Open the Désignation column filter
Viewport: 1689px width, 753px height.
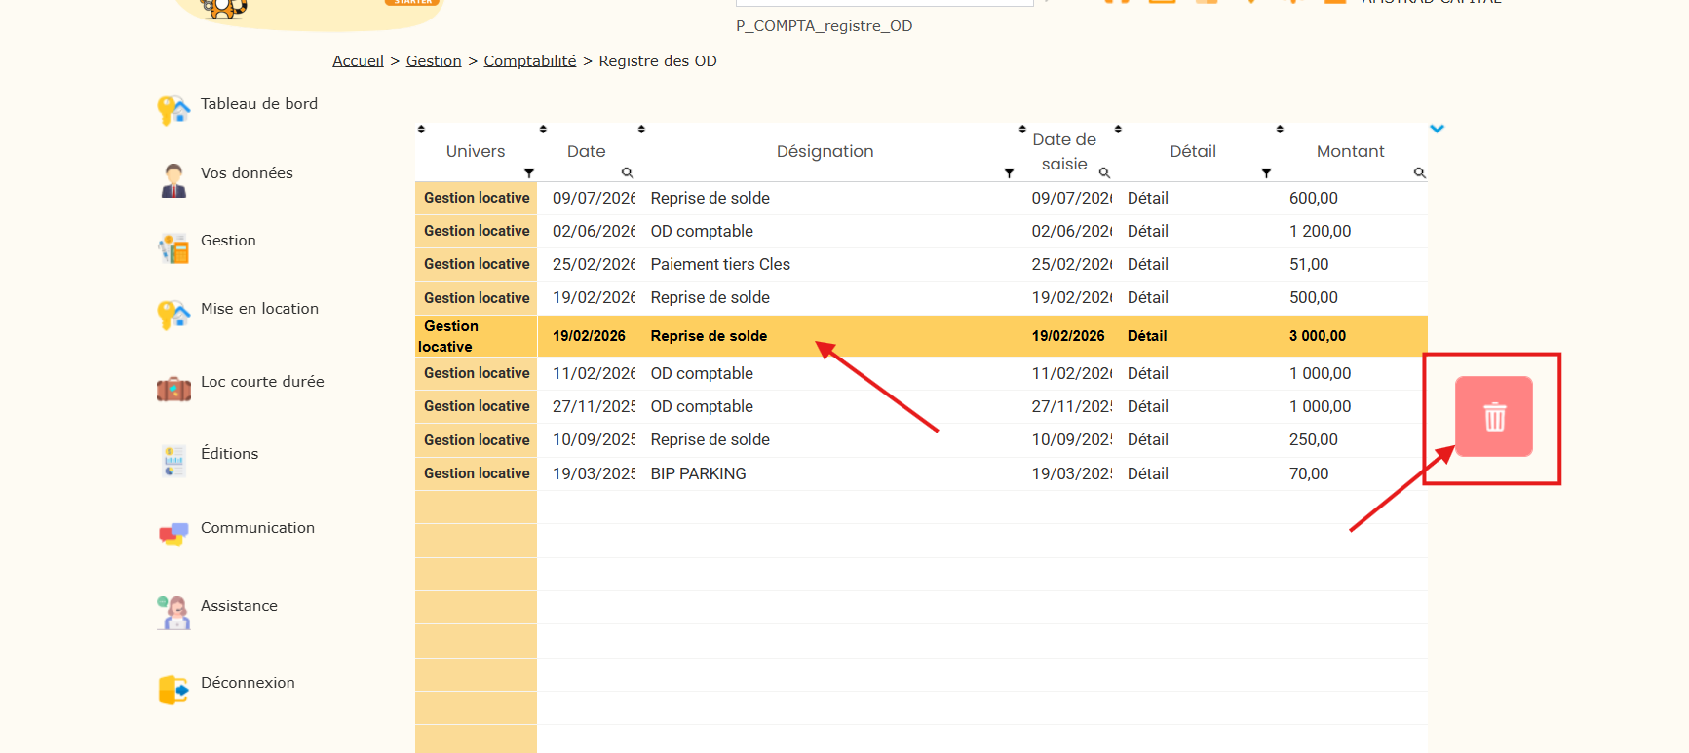point(1009,172)
